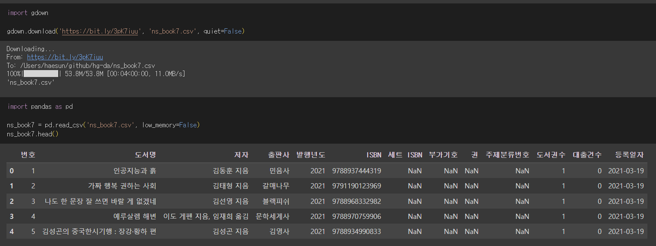The height and width of the screenshot is (246, 656).
Task: Click the ISBN column header
Action: [374, 155]
